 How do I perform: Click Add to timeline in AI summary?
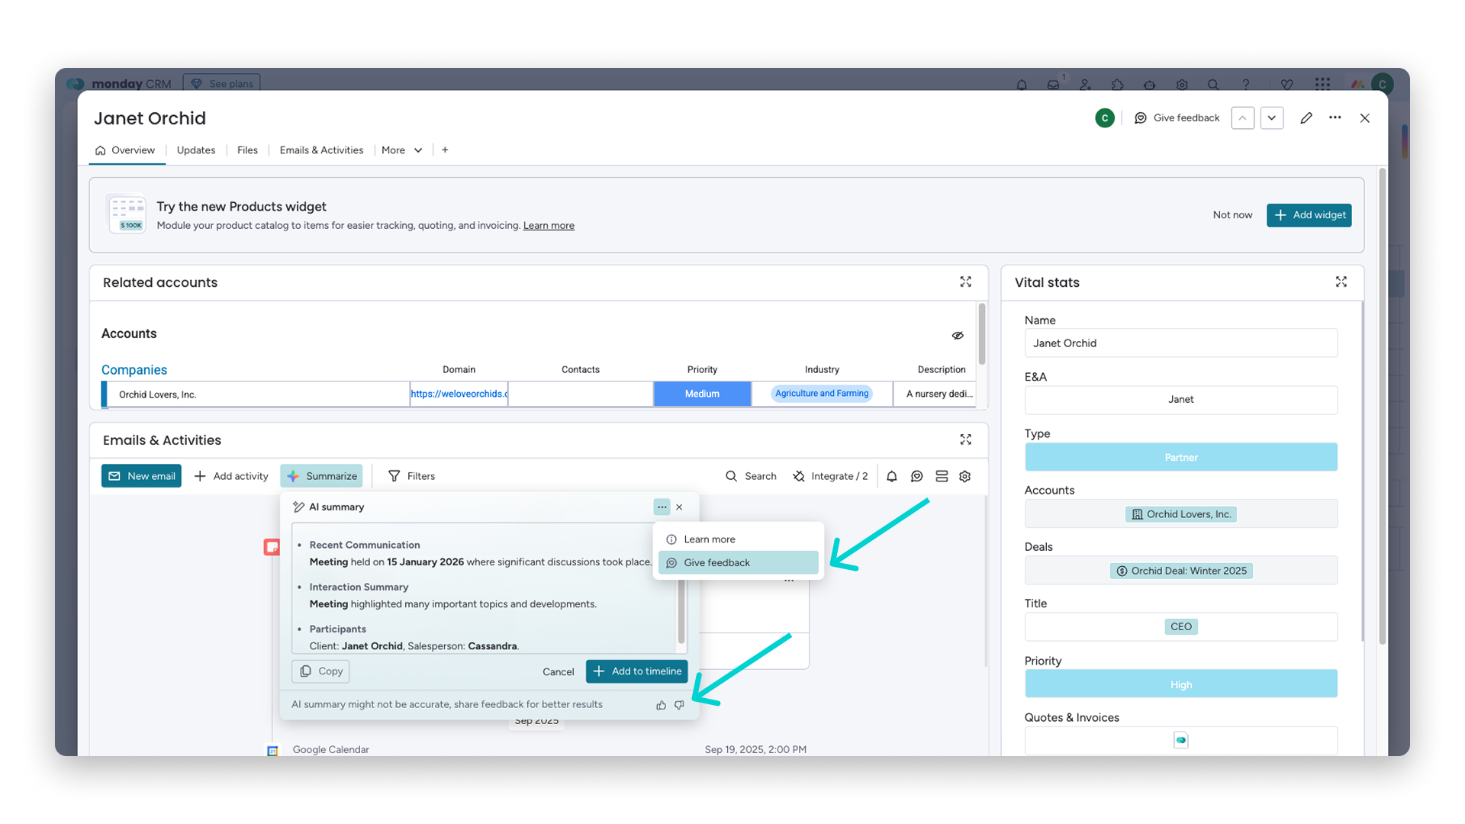pyautogui.click(x=637, y=671)
